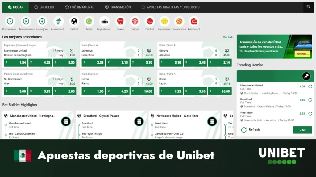Screen dimensions: 316x177
Task: Select the Próximamente clock sport icon
Action: click(x=10, y=21)
